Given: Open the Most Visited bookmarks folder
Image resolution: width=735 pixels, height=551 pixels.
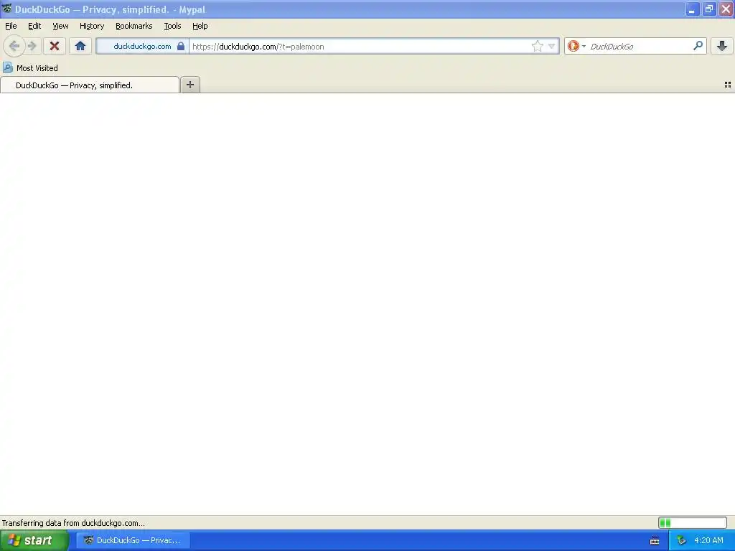Looking at the screenshot, I should (x=30, y=68).
